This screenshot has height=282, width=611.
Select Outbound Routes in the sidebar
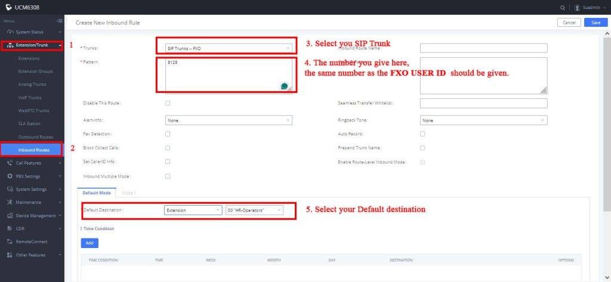pyautogui.click(x=36, y=137)
